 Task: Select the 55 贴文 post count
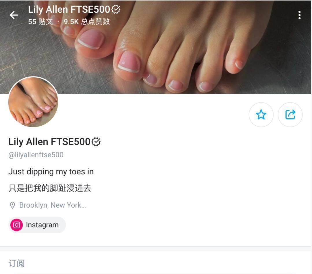click(40, 21)
